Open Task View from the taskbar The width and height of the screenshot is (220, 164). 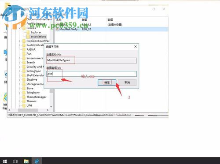click(x=15, y=161)
